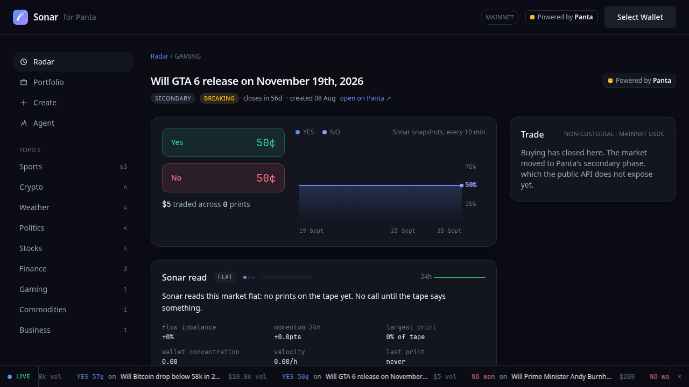Click the 'NON-CUSTODIAL · MAINNET USDC' label
This screenshot has height=387, width=689.
614,134
